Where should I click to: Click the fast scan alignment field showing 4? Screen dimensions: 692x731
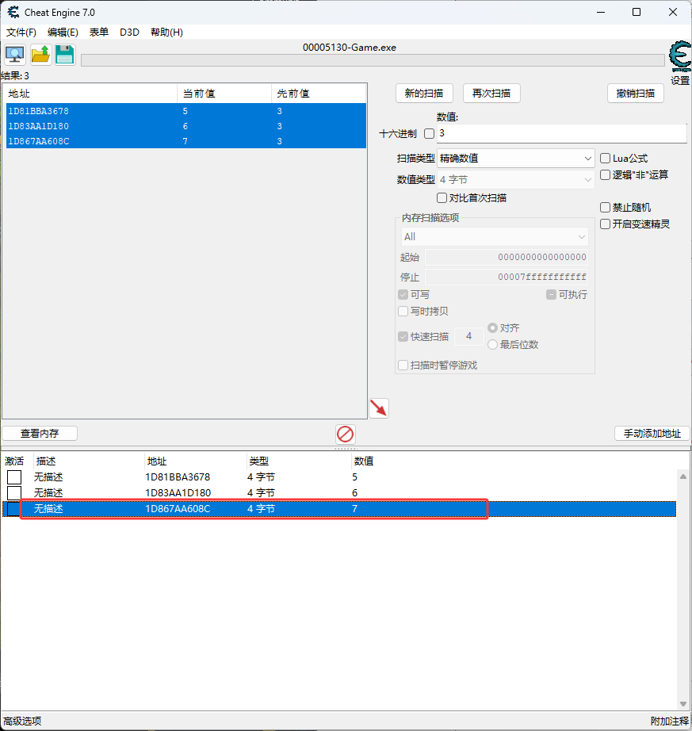468,336
